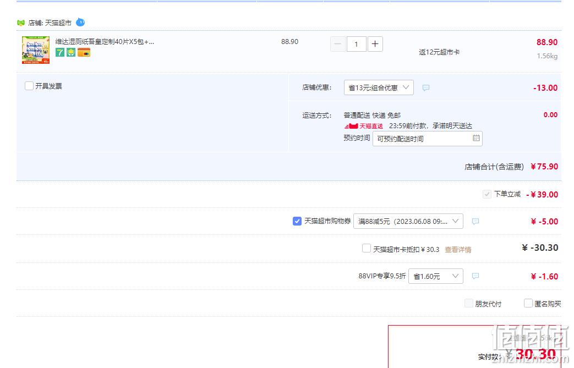Uncheck the 天猫超市购物券 checkbox

click(297, 221)
